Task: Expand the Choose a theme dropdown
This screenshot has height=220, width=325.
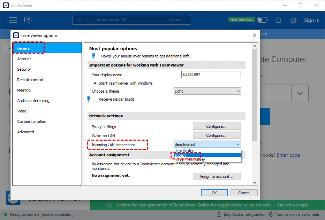Action: [x=207, y=91]
